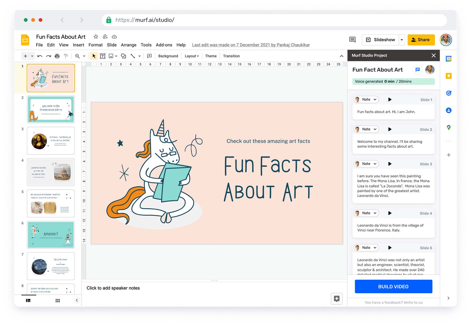Select the text box tool

click(103, 56)
